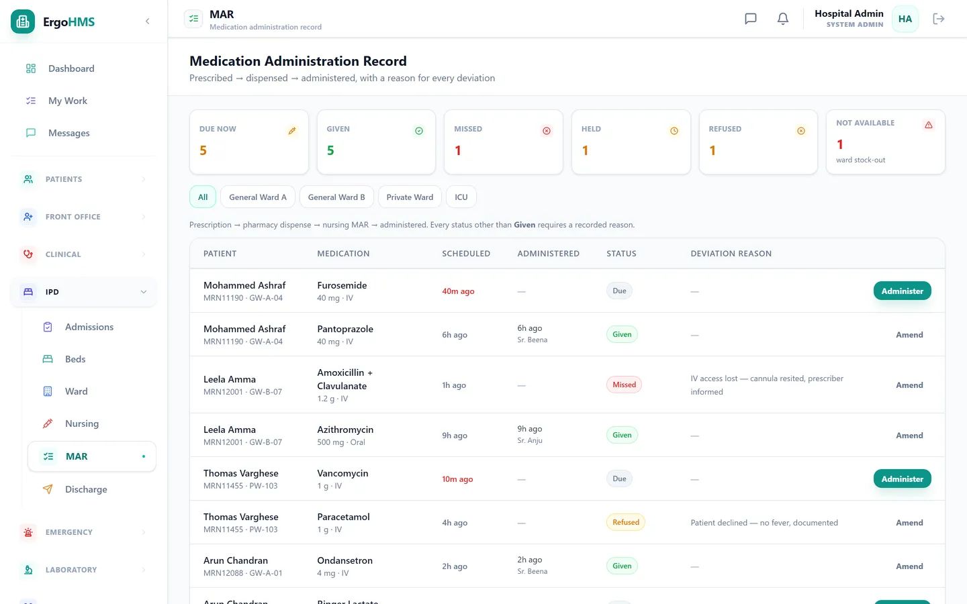Expand the Emergency section

coord(84,532)
